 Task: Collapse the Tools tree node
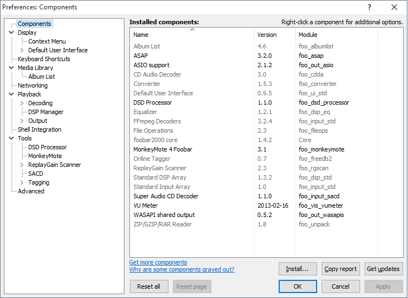[11, 138]
